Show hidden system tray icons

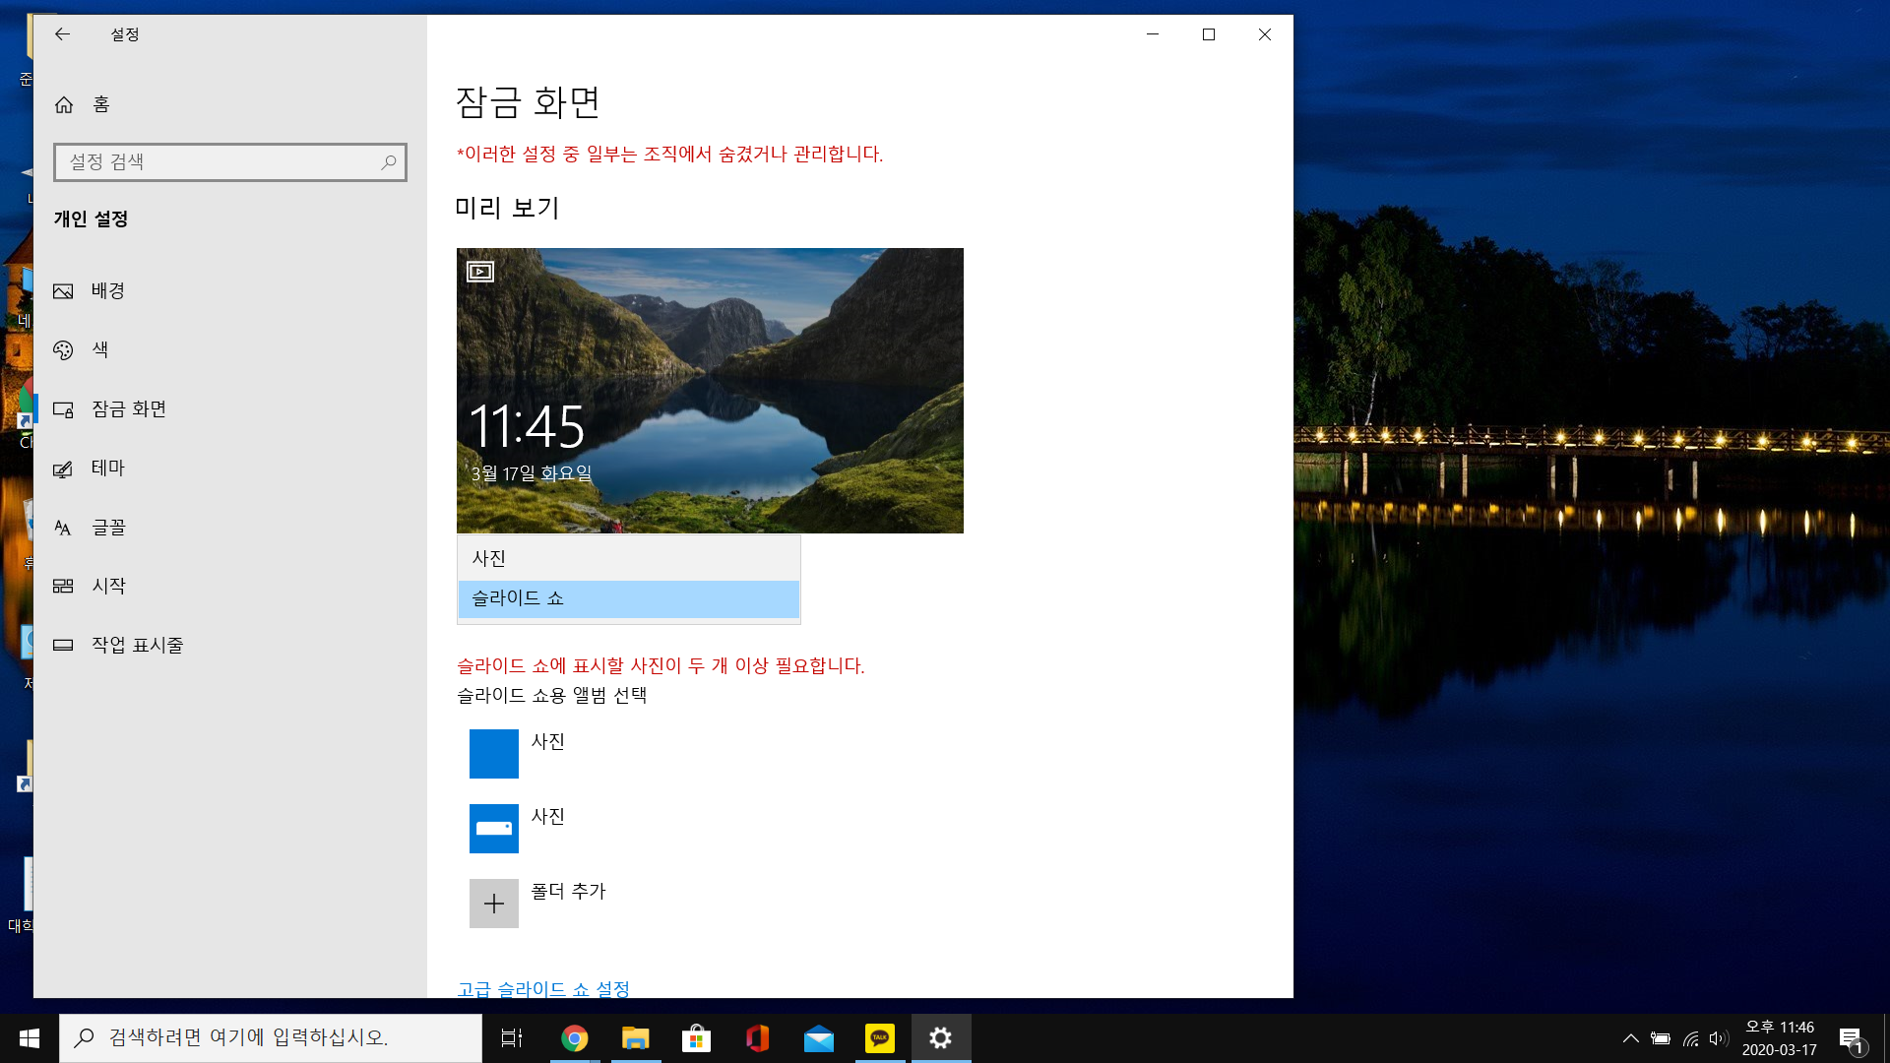(x=1630, y=1038)
